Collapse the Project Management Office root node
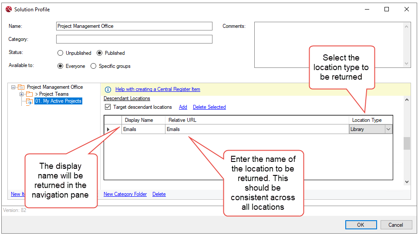Screen dimensions: 418x235 click(13, 87)
